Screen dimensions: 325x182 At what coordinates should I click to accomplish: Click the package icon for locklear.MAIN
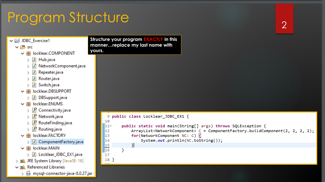29,148
